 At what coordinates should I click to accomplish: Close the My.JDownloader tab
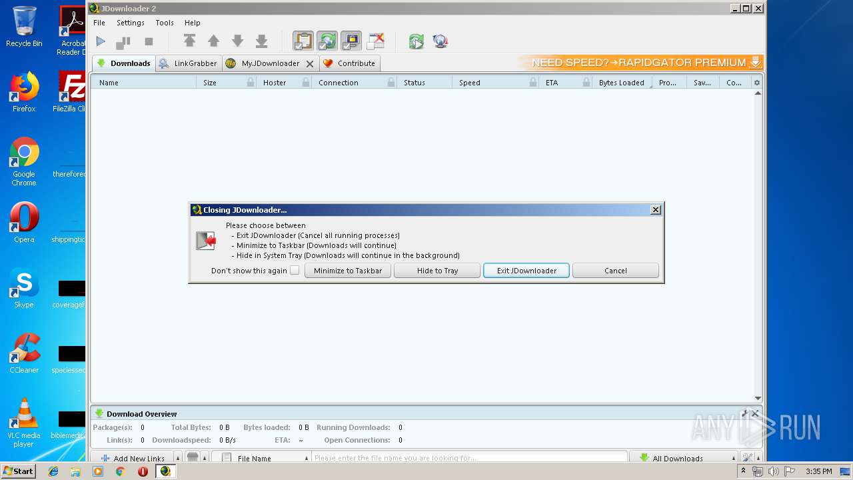[310, 64]
